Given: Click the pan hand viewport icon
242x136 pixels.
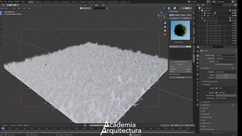Looking at the screenshot, I should point(165,27).
